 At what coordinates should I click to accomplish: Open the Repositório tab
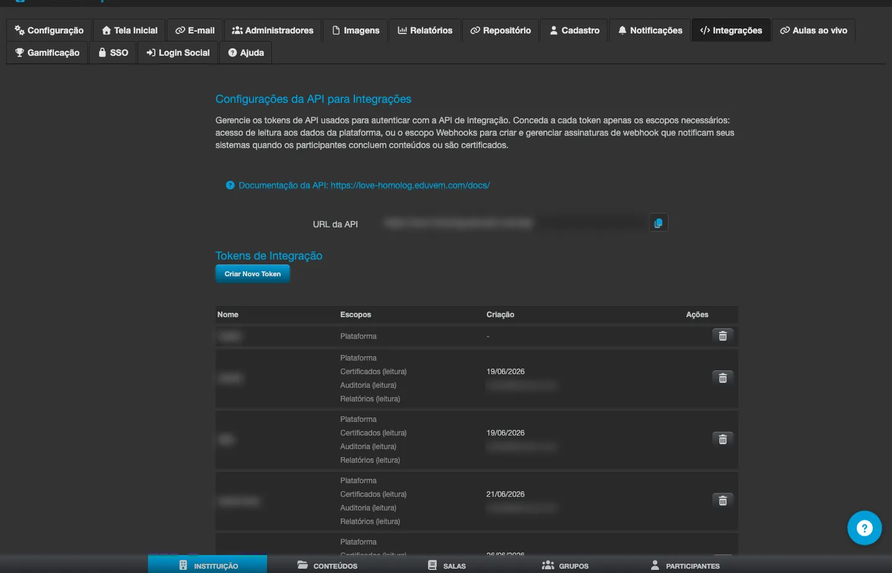tap(501, 30)
